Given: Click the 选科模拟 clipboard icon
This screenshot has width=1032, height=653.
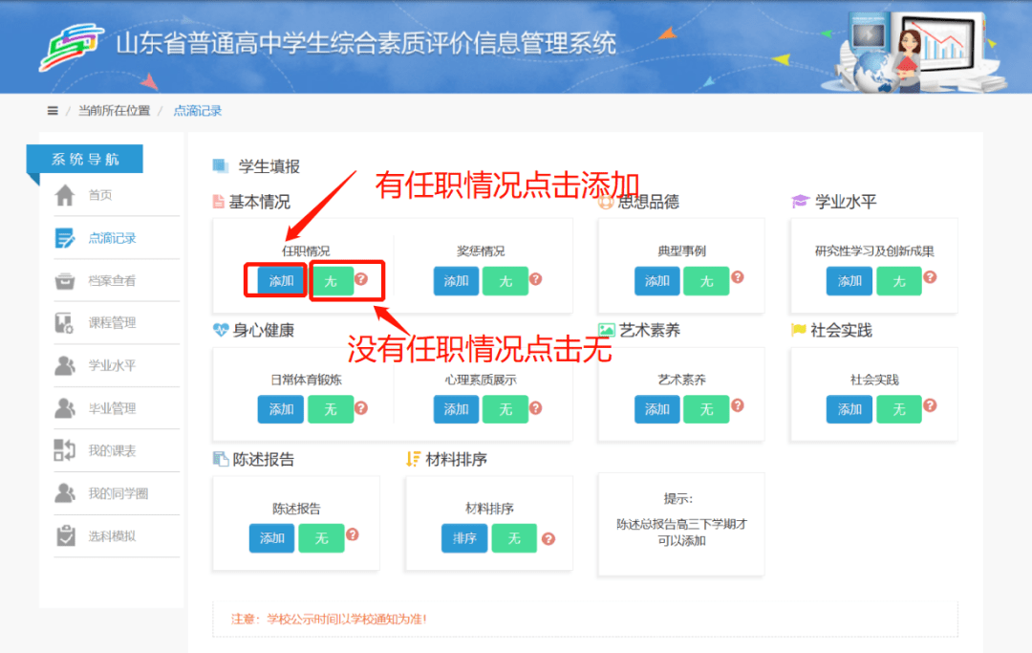Looking at the screenshot, I should pos(65,536).
